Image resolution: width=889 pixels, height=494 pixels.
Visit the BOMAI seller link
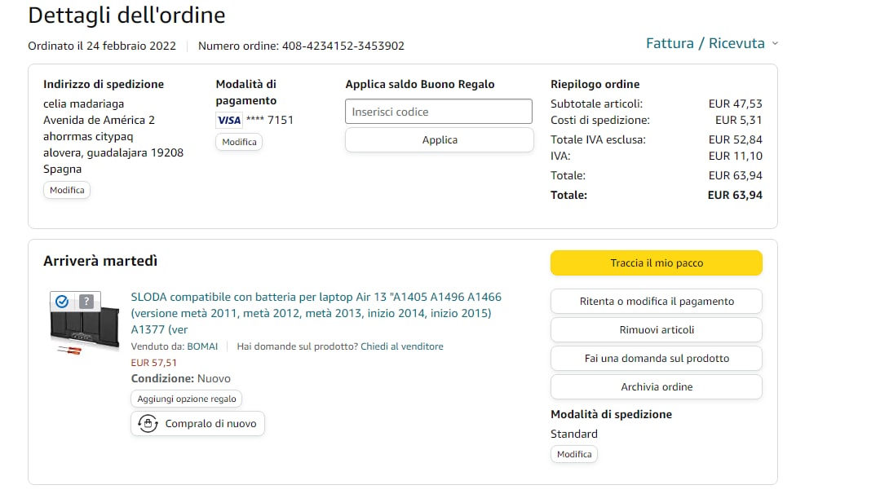tap(202, 346)
